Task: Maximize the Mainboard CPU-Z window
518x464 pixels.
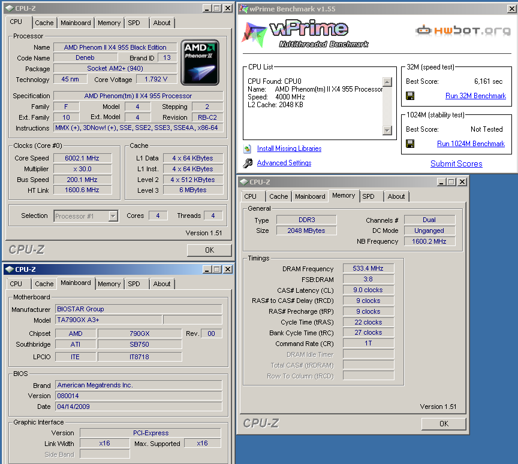Action: (217, 269)
